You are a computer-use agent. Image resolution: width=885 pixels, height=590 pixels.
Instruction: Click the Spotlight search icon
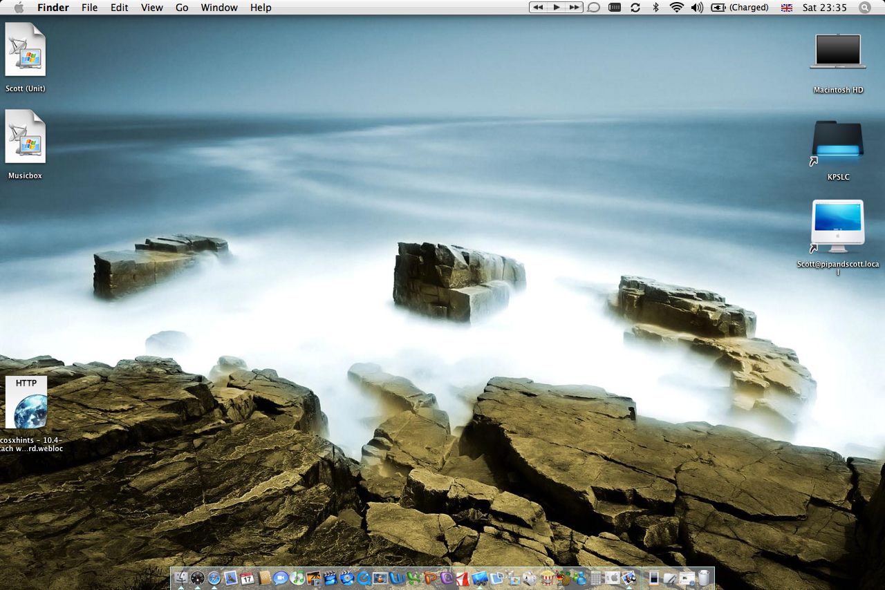click(x=864, y=8)
